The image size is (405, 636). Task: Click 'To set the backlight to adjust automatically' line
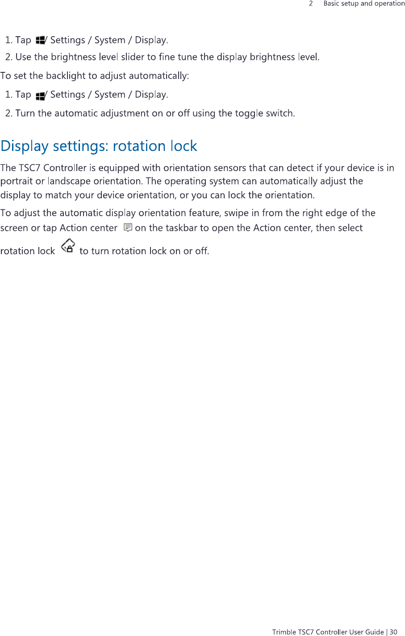tap(95, 76)
